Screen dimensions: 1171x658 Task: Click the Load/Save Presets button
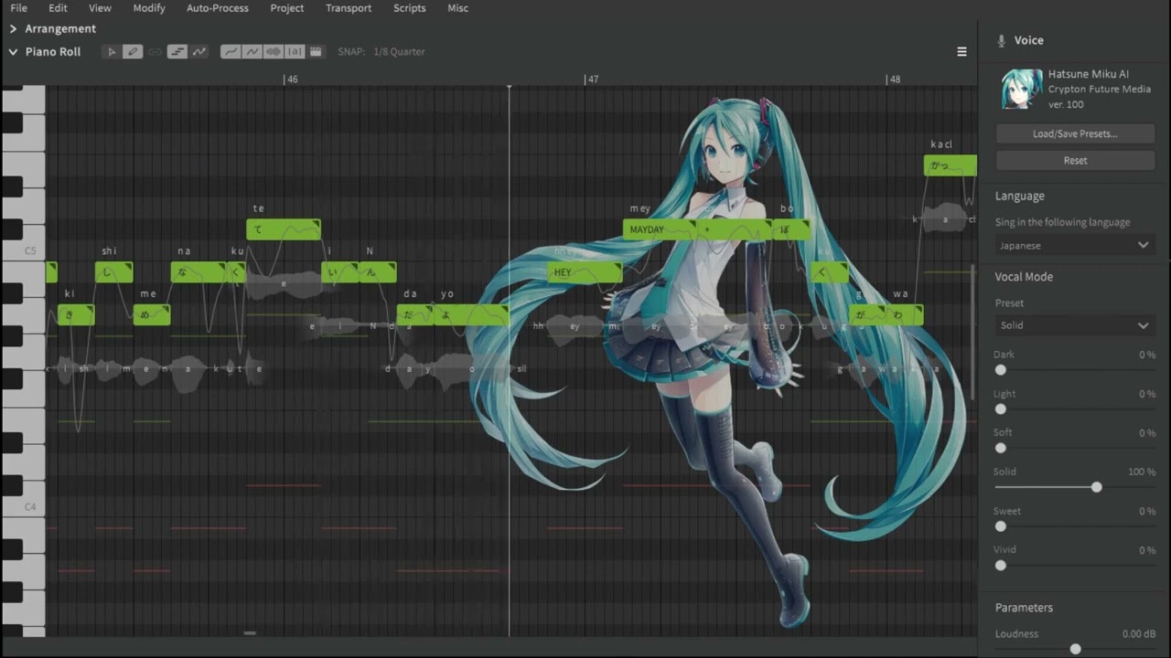pyautogui.click(x=1075, y=133)
